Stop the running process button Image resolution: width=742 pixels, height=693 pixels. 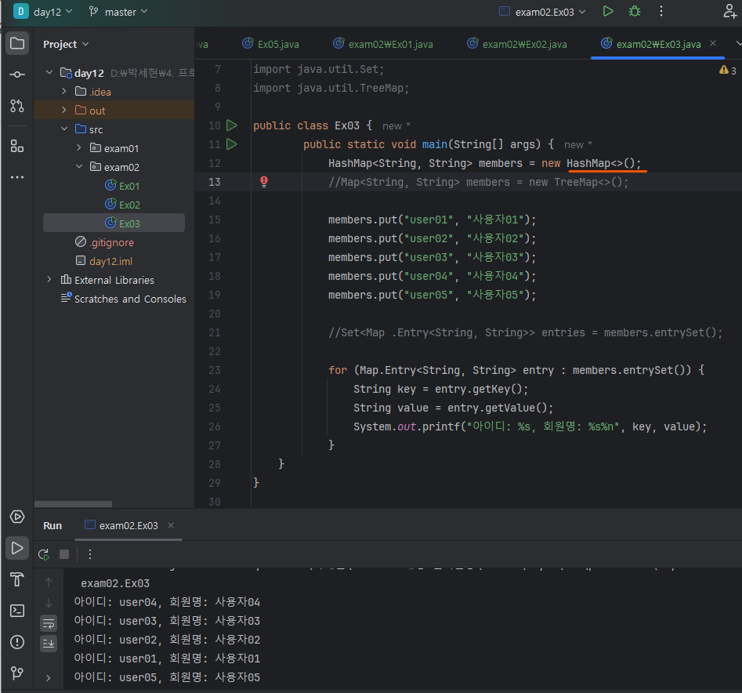(64, 554)
